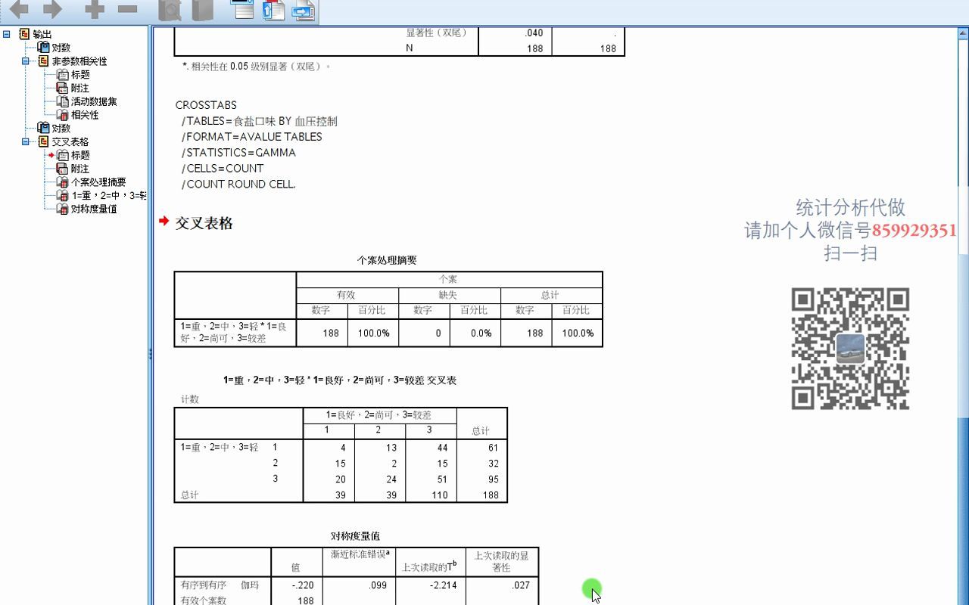
Task: Click the Show book-with-magnifier toolbar icon
Action: (170, 10)
